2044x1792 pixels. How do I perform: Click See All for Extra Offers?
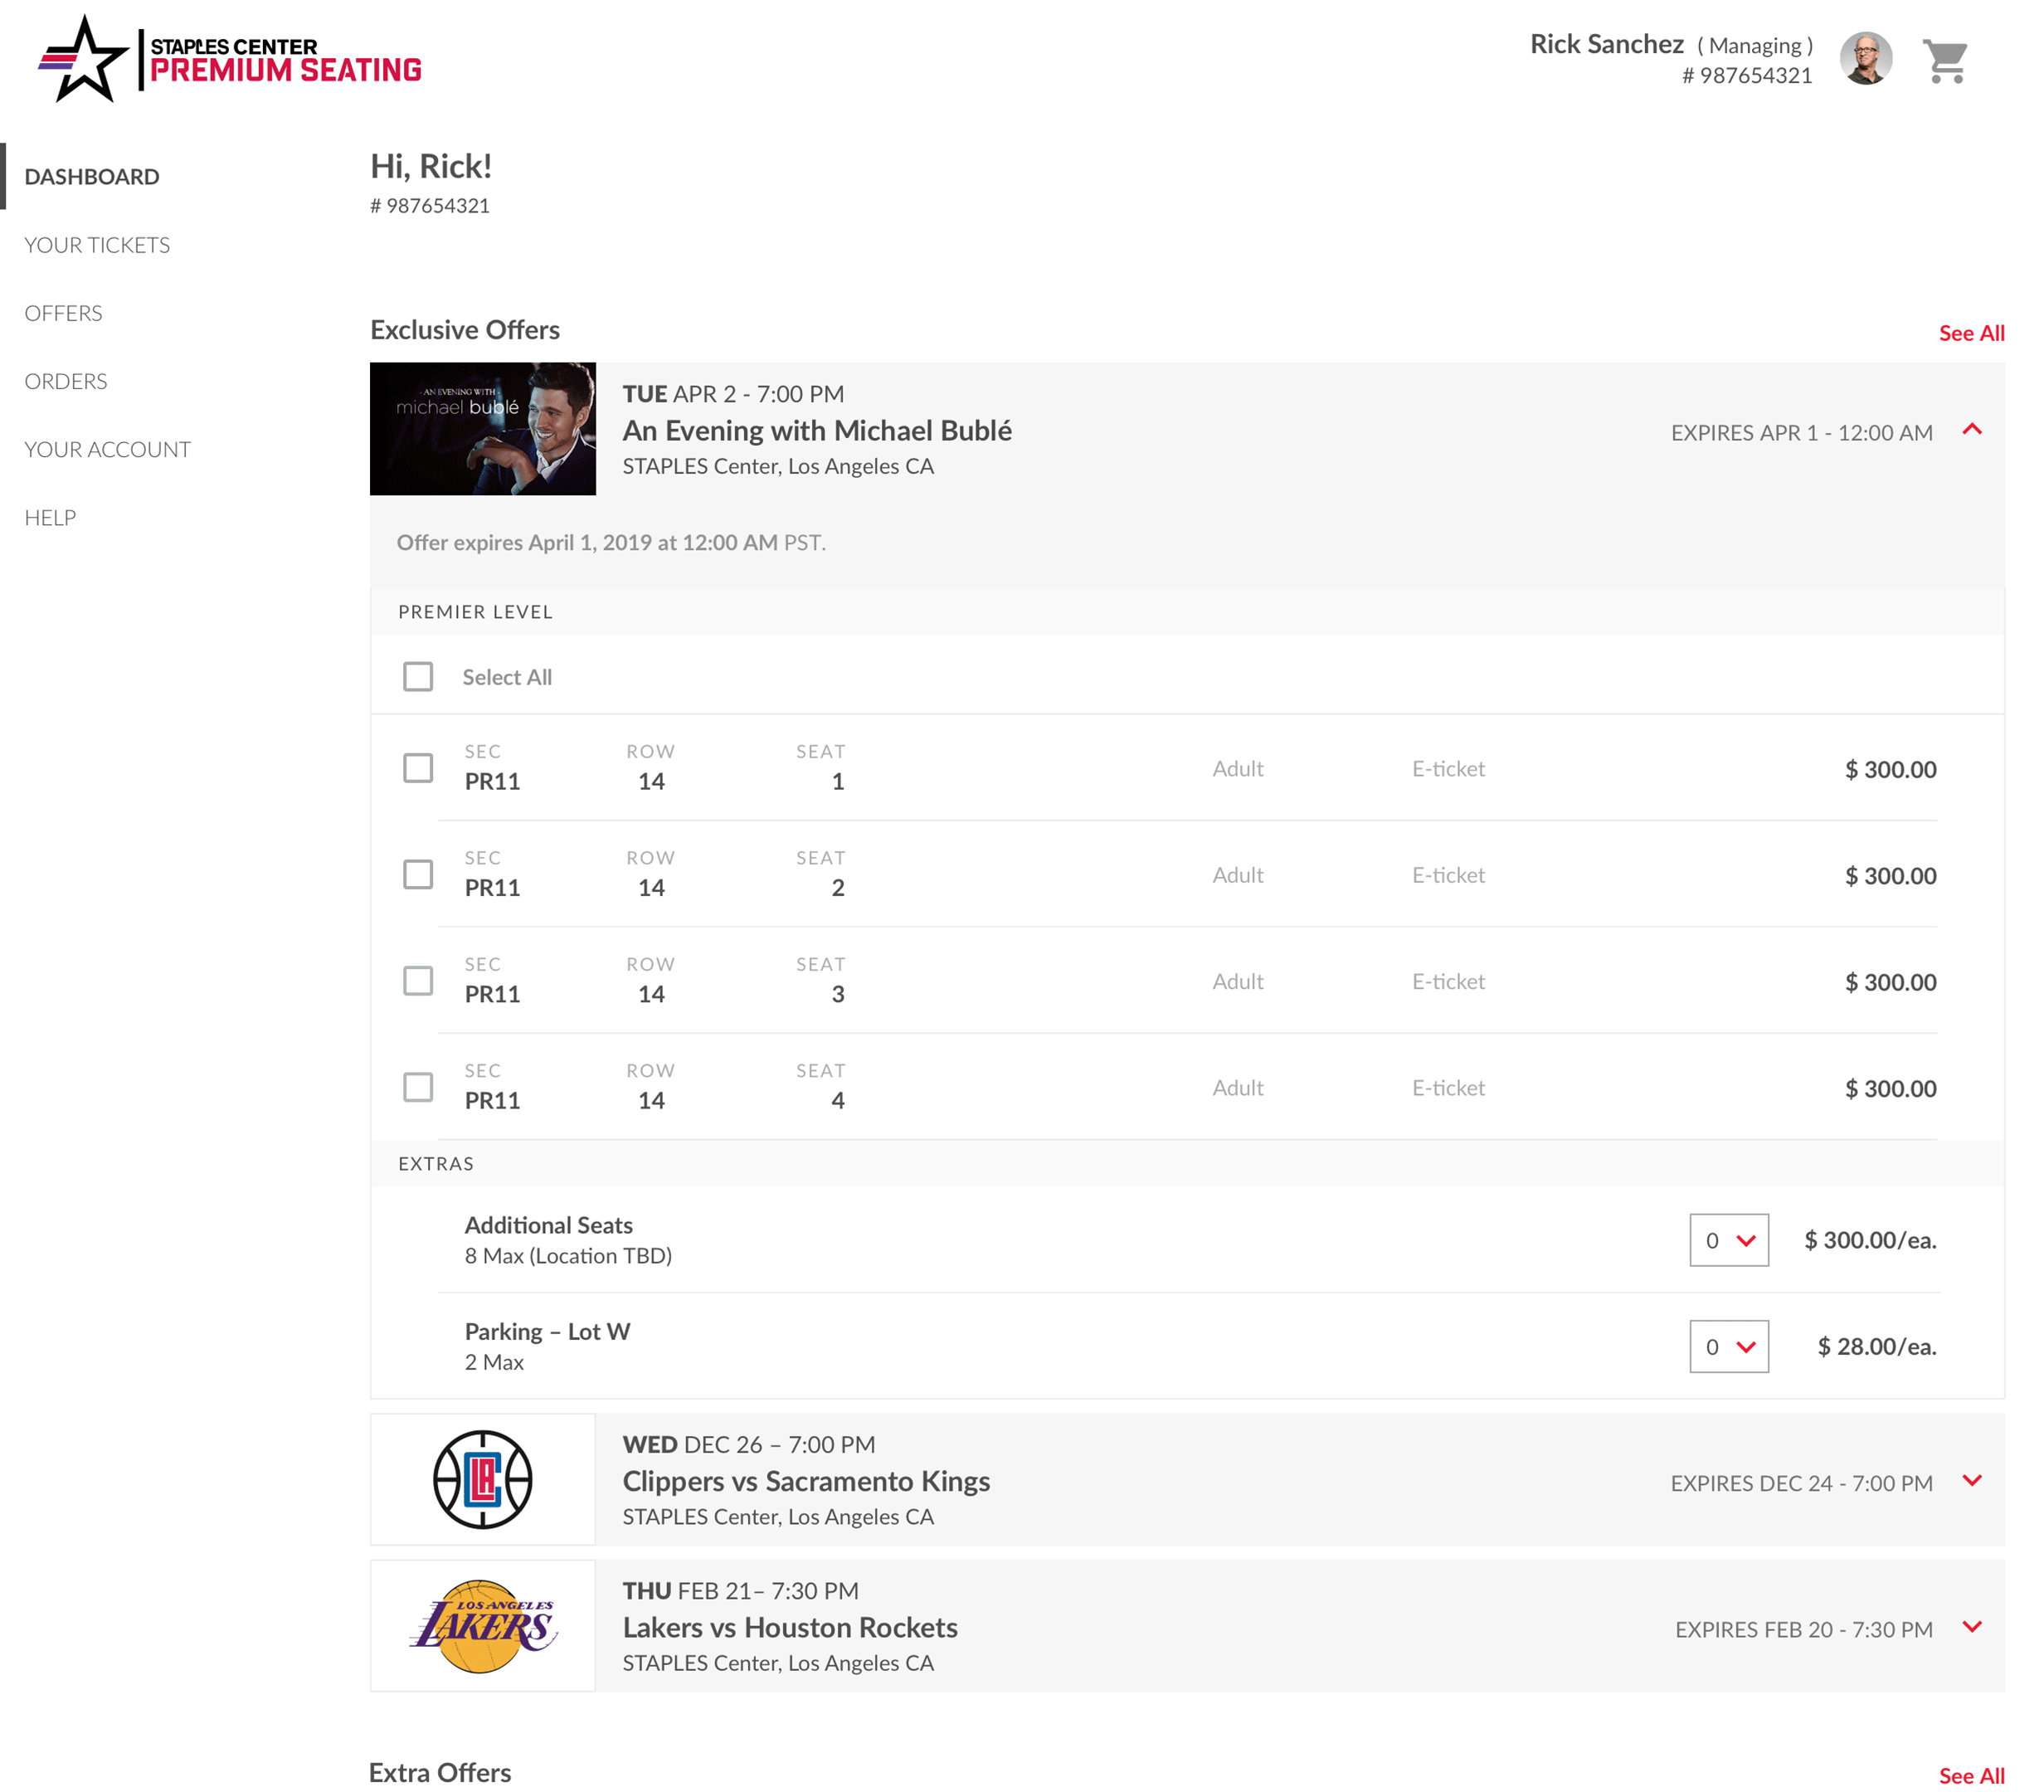[x=1970, y=1775]
